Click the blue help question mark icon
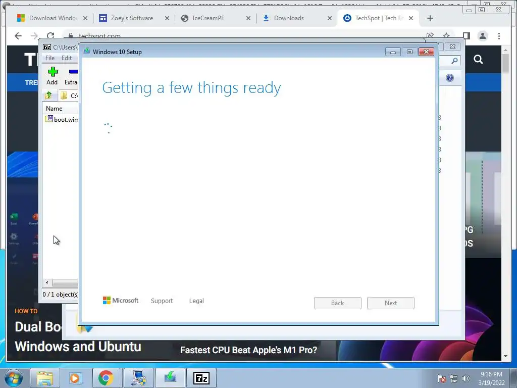Image resolution: width=517 pixels, height=388 pixels. tap(450, 78)
